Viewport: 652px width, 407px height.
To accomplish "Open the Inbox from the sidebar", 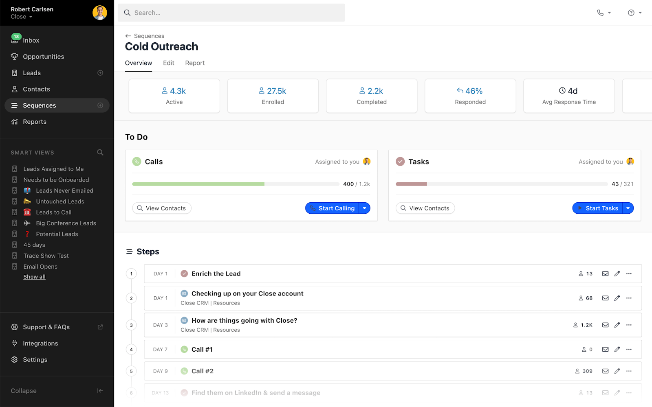I will click(x=31, y=40).
